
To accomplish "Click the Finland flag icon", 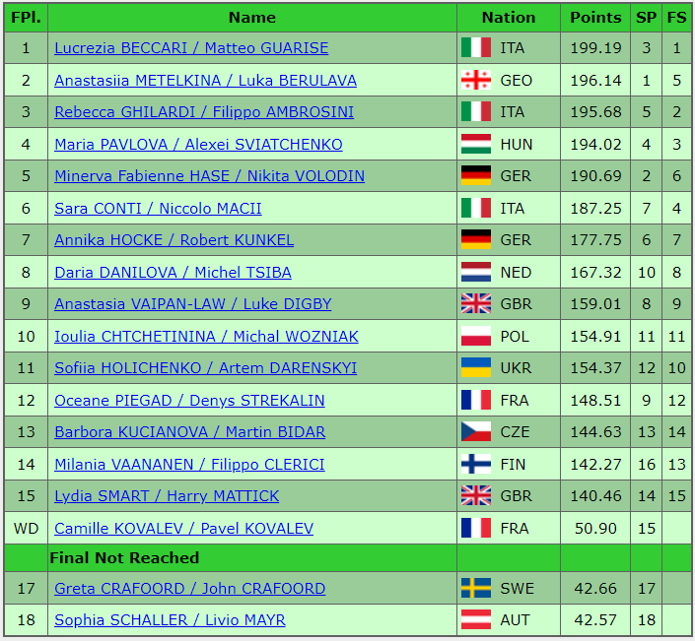I will pos(475,465).
